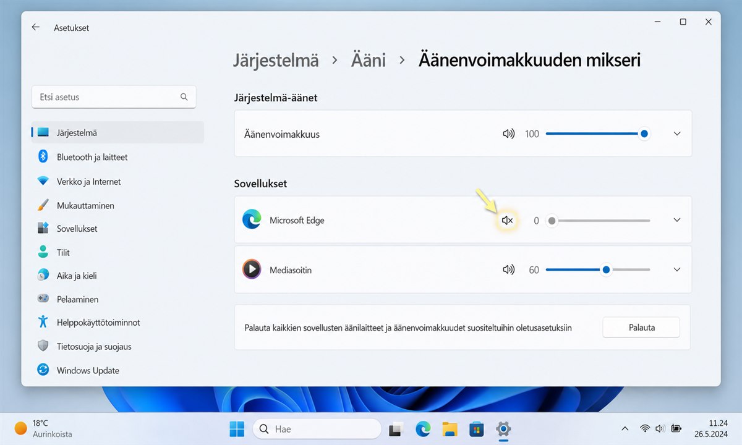The width and height of the screenshot is (742, 445).
Task: Click the Mediasoitin app icon in mixer
Action: click(252, 269)
